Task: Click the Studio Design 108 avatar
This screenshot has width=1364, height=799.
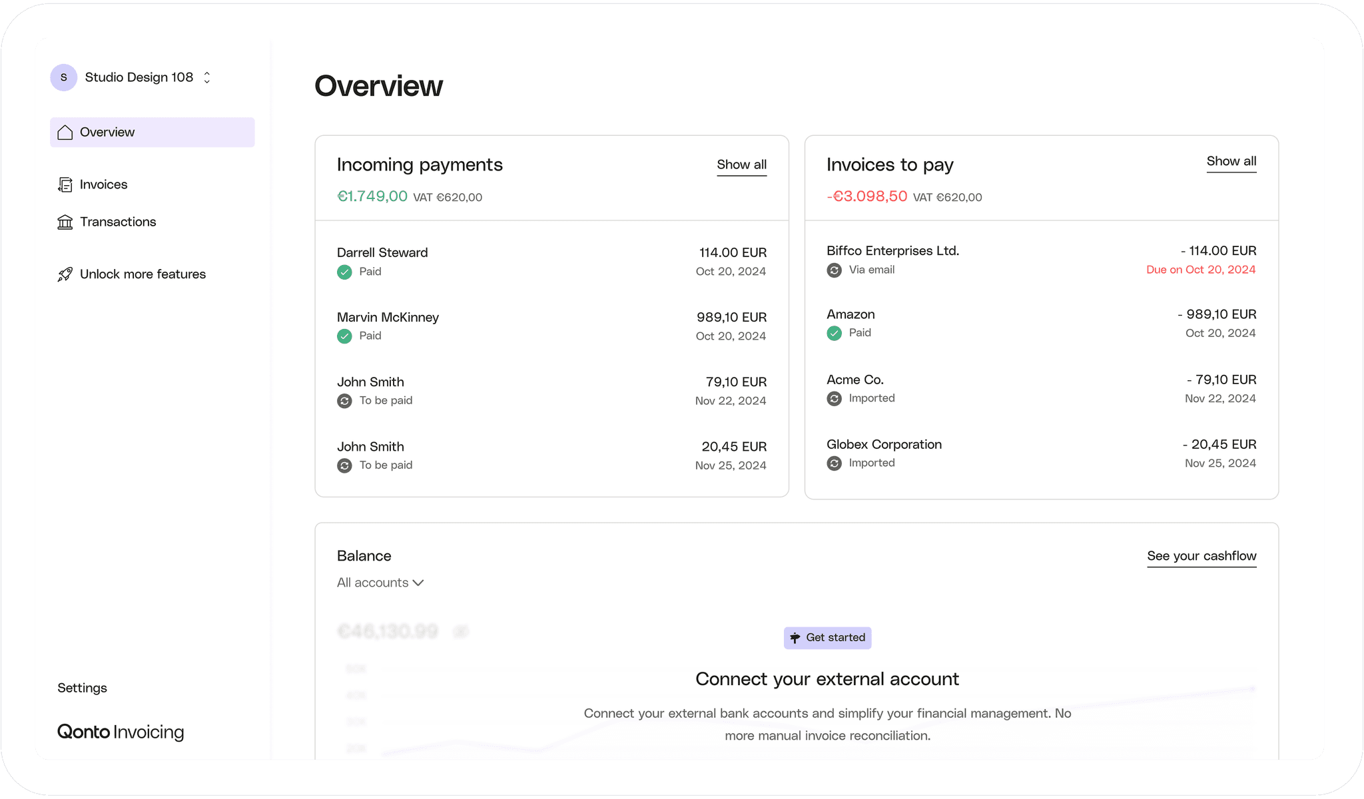Action: pyautogui.click(x=64, y=78)
